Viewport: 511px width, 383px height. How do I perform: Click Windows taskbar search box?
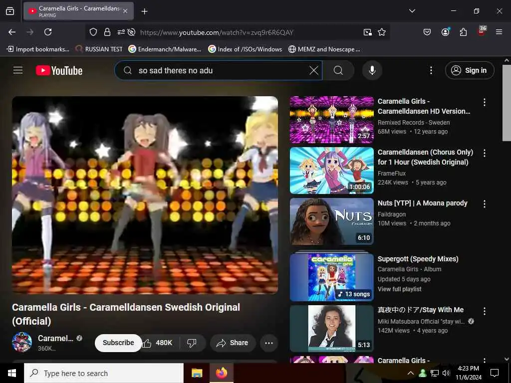(104, 373)
